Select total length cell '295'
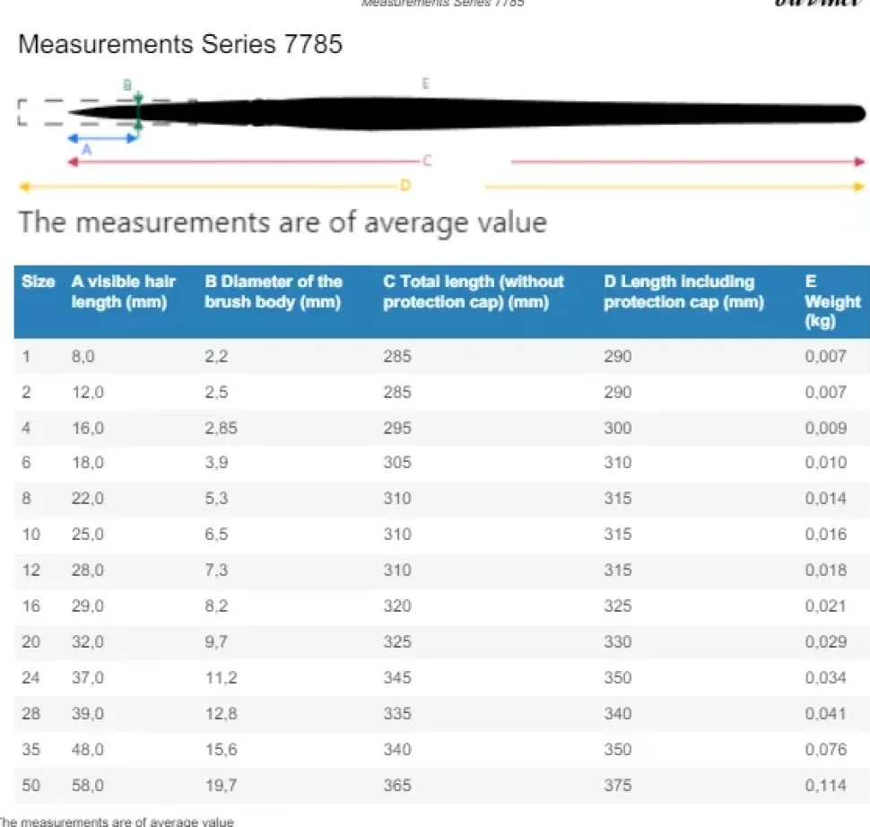The height and width of the screenshot is (827, 870). tap(397, 428)
